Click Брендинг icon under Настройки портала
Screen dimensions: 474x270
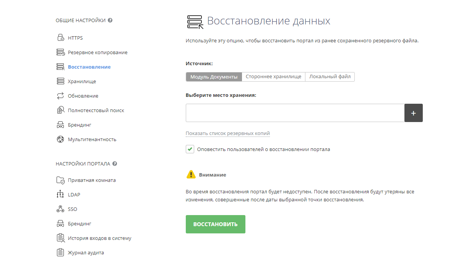pyautogui.click(x=60, y=223)
